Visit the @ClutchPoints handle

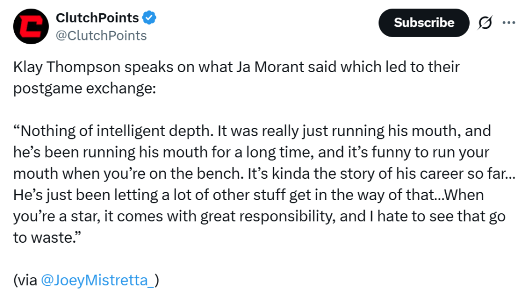101,36
